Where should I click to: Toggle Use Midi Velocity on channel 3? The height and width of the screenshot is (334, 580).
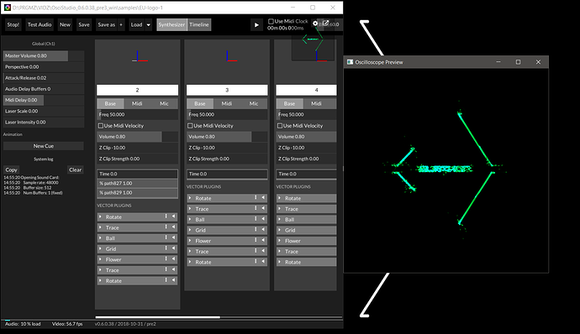(190, 126)
